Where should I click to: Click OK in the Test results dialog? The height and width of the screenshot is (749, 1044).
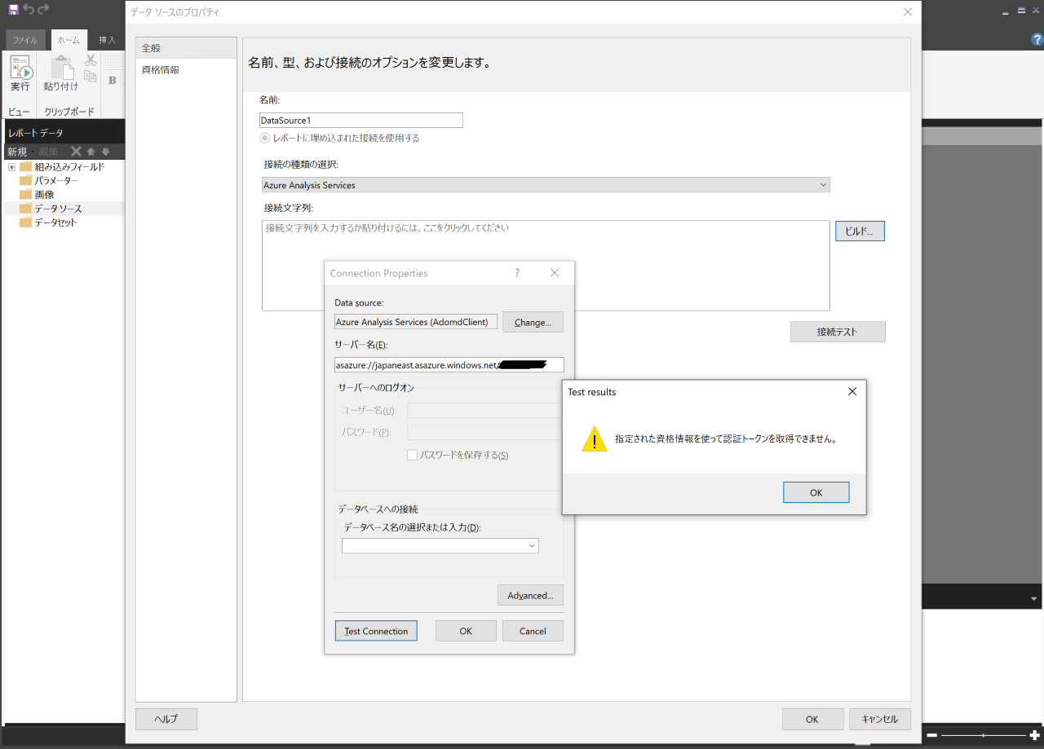[816, 492]
